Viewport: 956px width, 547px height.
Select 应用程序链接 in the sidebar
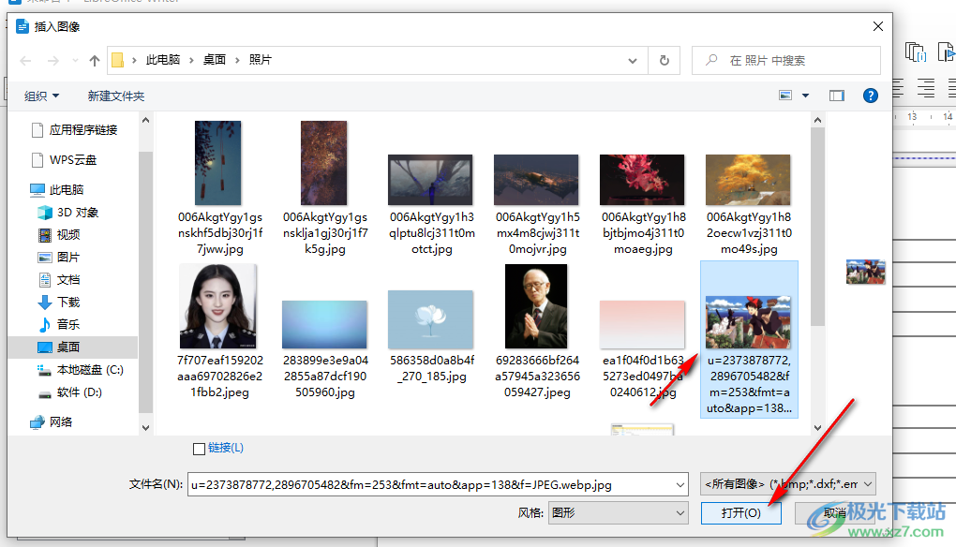75,130
